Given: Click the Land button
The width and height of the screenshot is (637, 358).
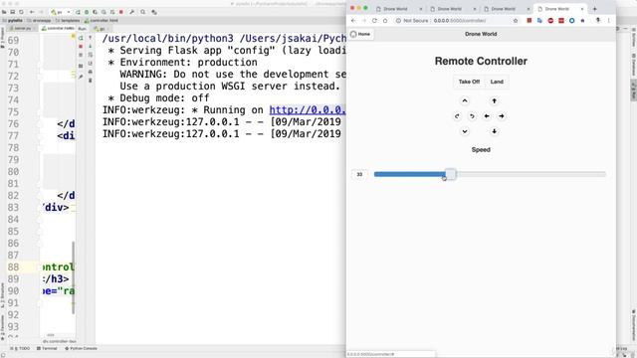Looking at the screenshot, I should tap(497, 82).
